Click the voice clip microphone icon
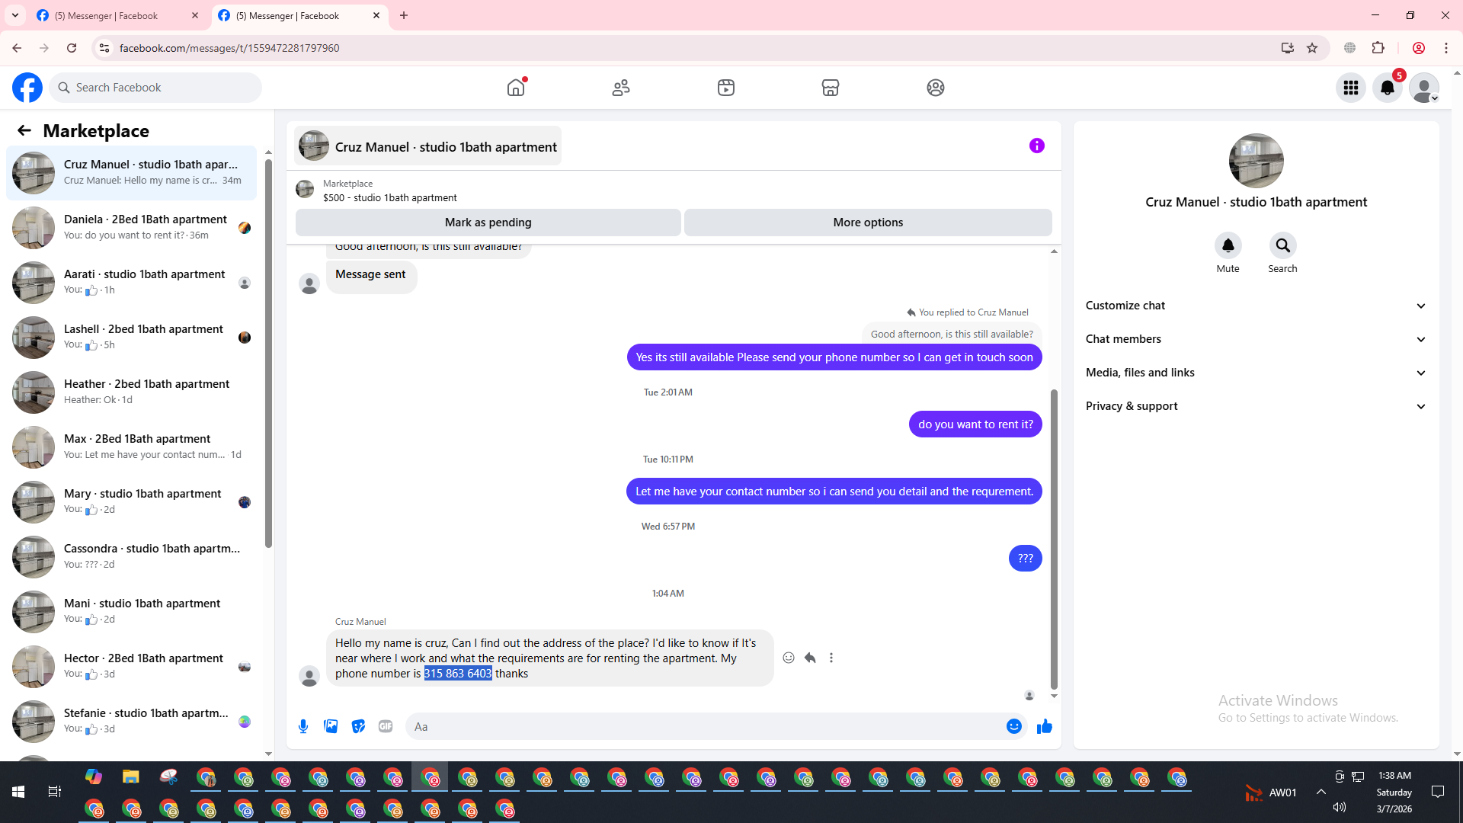The image size is (1463, 823). pyautogui.click(x=303, y=726)
